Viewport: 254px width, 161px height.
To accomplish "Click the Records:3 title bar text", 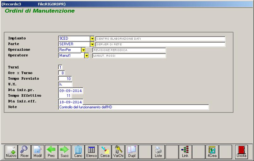I will click(x=11, y=4).
